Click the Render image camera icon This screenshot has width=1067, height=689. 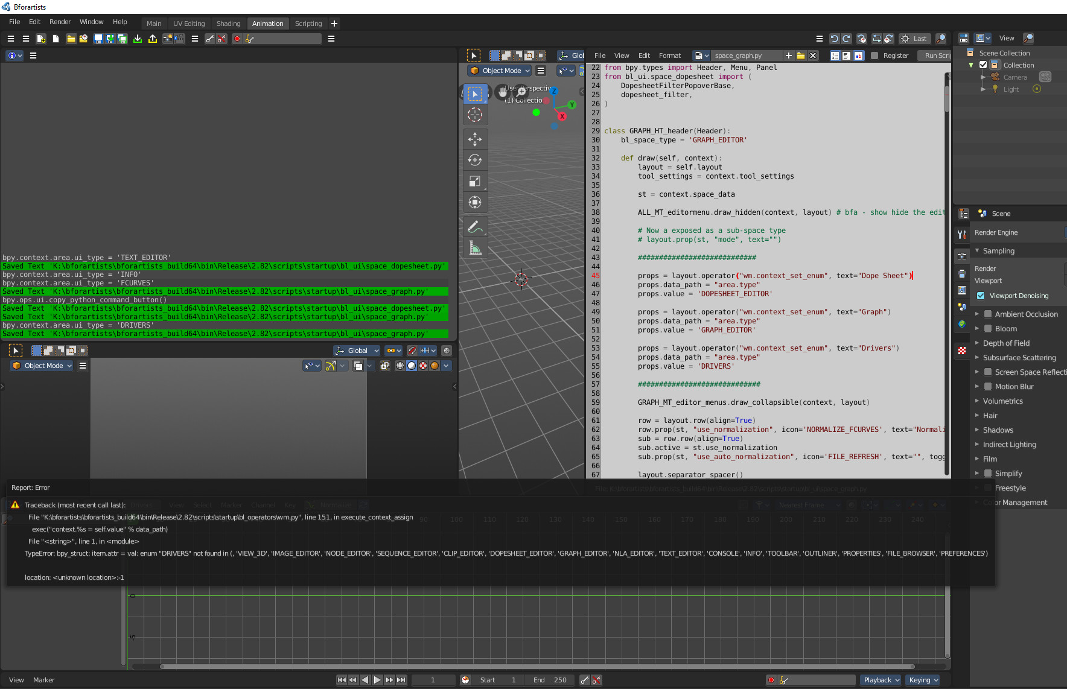168,39
